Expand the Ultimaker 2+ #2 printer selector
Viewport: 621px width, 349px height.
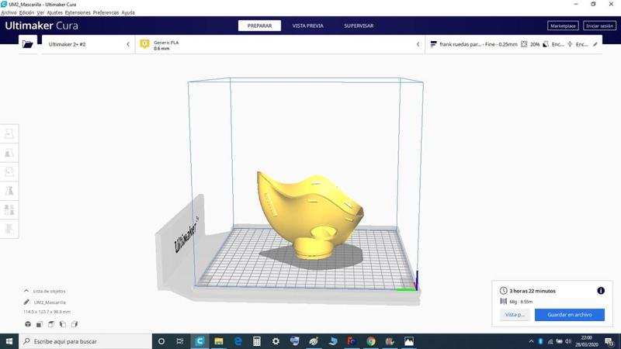coord(88,44)
